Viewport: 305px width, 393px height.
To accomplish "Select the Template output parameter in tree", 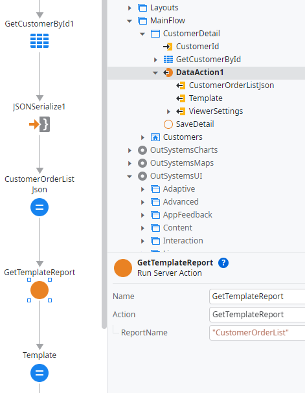I will 205,98.
